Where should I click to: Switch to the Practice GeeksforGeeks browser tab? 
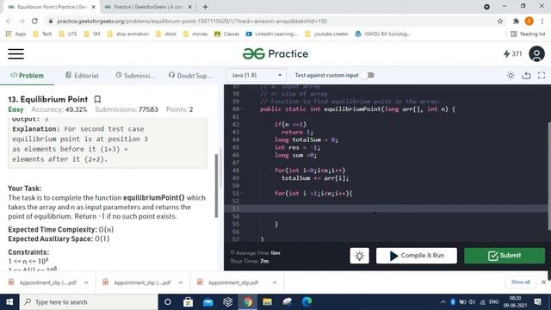coord(147,7)
